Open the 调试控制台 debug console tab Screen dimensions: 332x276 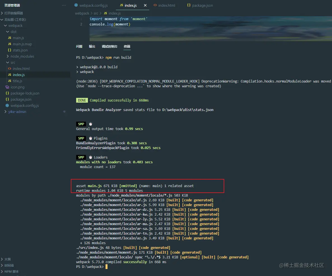point(109,46)
